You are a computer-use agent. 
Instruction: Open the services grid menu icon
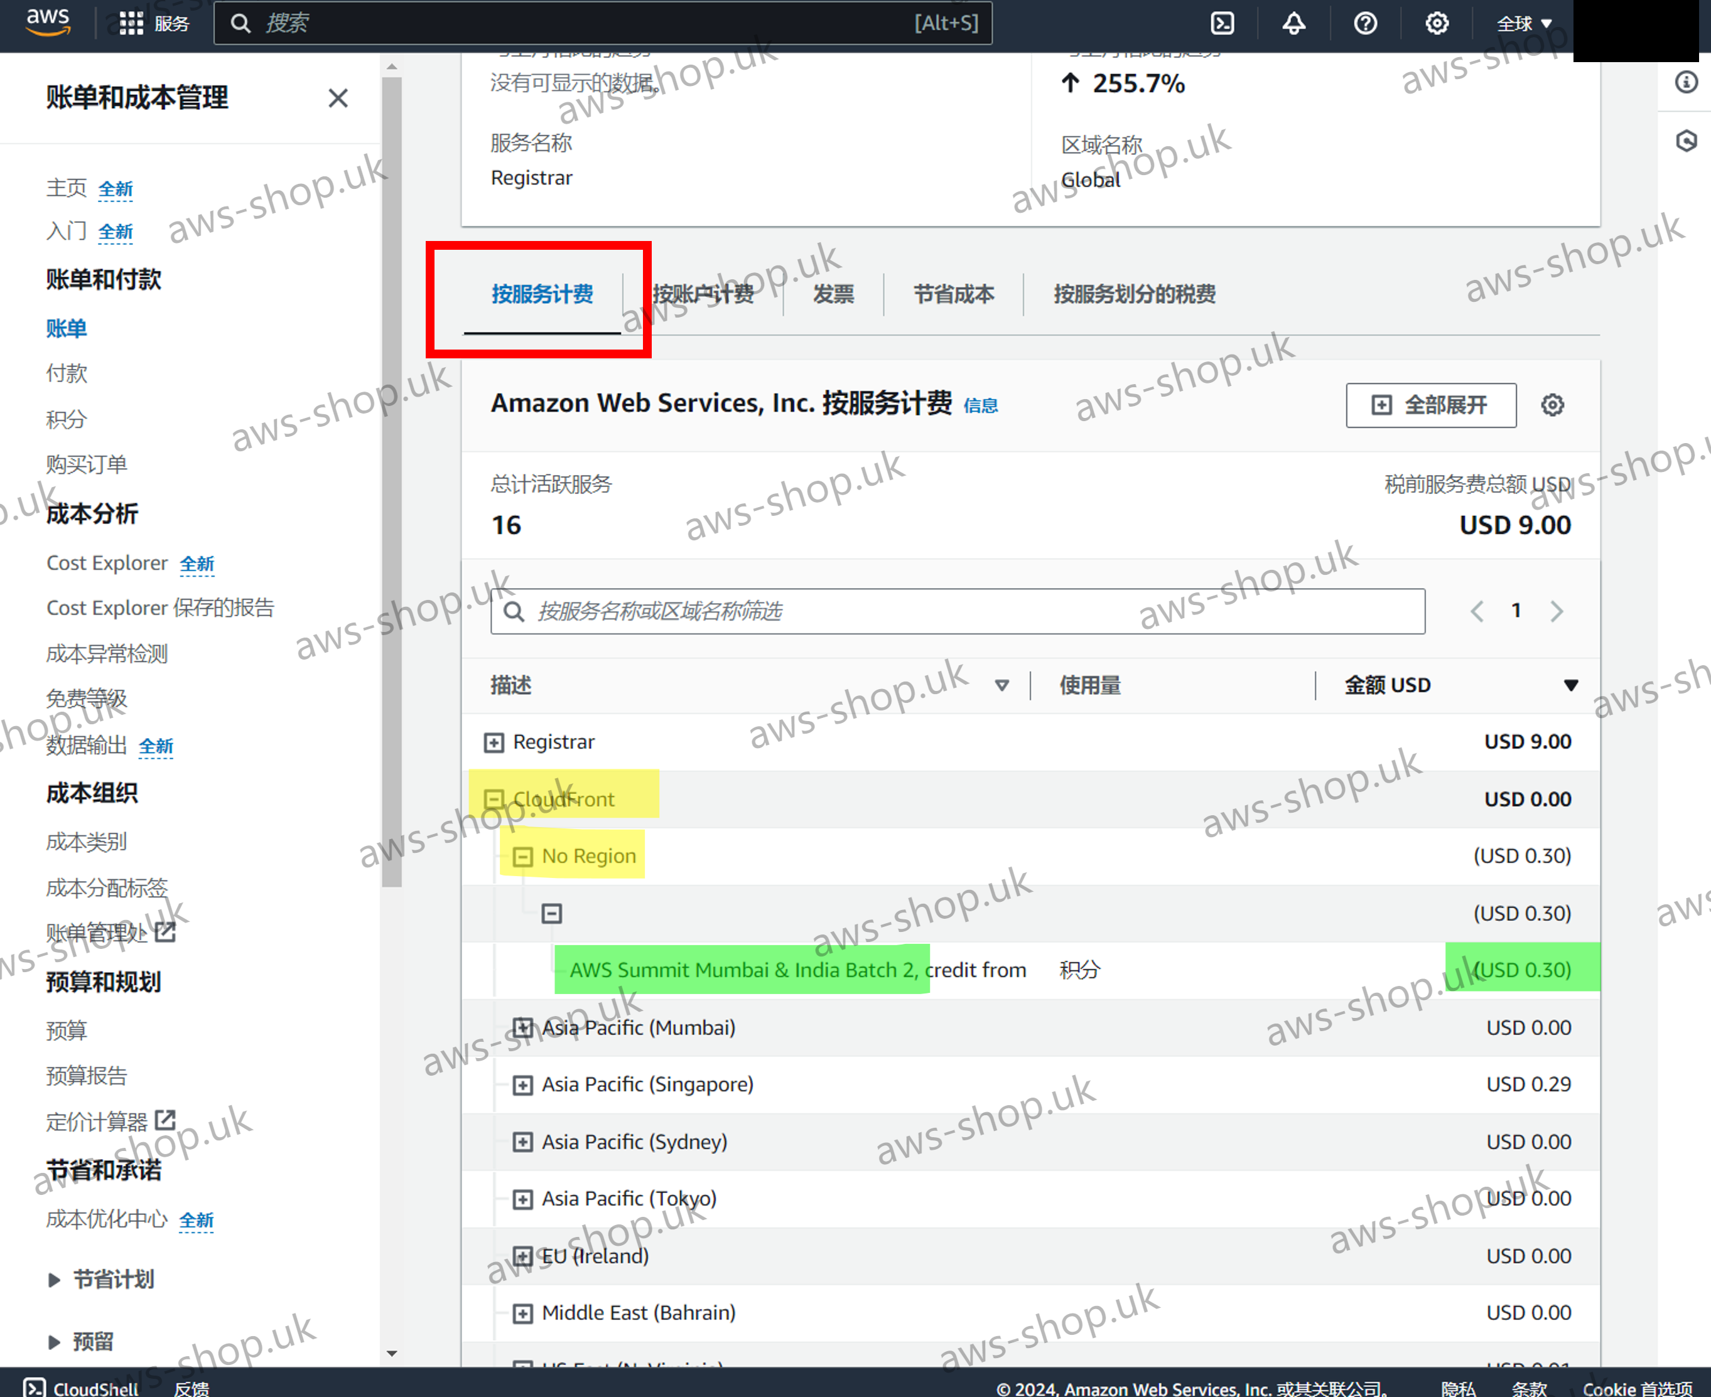tap(131, 23)
